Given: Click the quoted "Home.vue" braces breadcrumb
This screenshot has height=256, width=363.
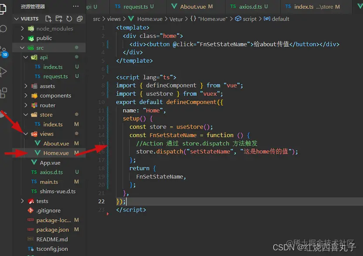Looking at the screenshot, I should (209, 19).
